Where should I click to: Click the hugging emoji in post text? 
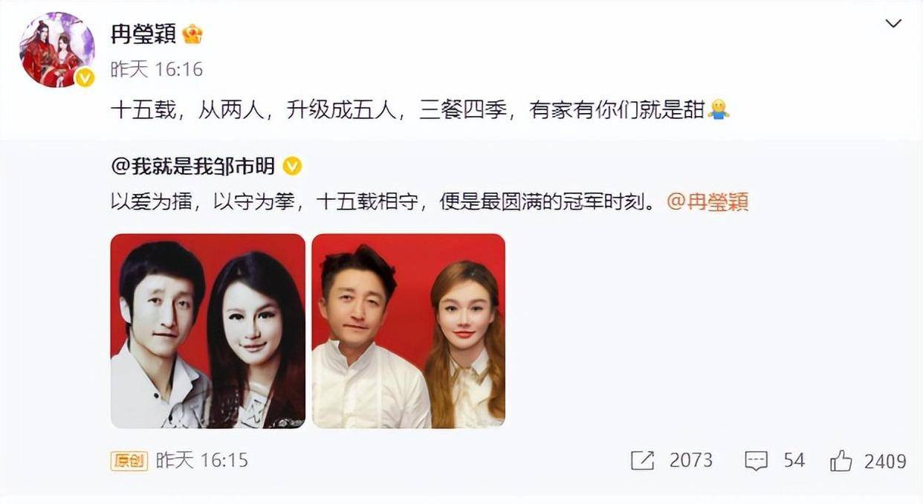tap(719, 111)
